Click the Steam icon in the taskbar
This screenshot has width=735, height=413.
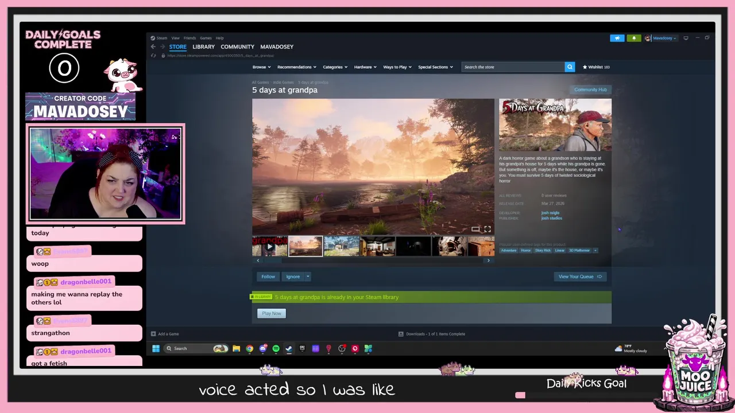[289, 348]
